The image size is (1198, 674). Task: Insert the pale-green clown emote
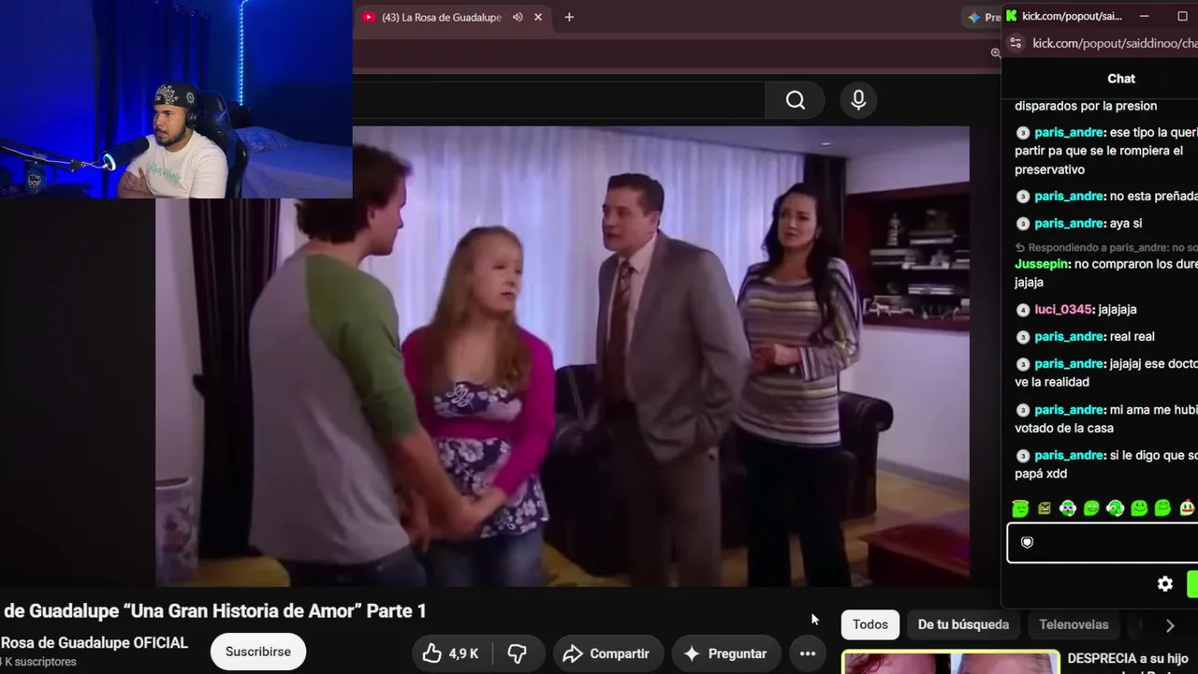pos(1187,508)
